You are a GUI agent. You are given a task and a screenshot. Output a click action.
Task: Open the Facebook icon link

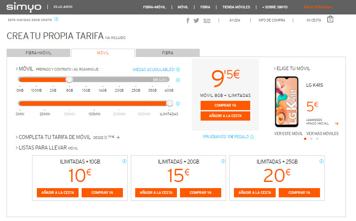coord(188,20)
